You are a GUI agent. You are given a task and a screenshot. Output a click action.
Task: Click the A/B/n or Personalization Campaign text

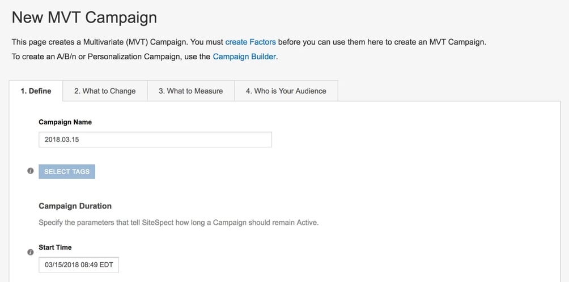click(x=120, y=57)
